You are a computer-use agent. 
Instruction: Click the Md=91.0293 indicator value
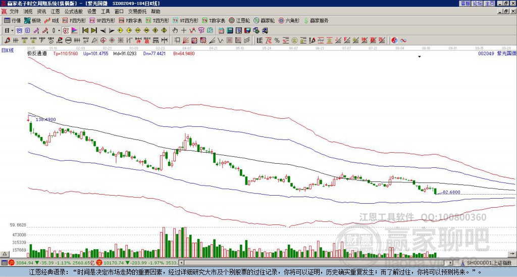click(125, 54)
